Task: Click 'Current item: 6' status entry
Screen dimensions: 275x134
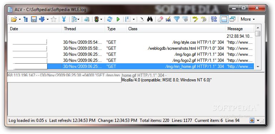Action: (x=209, y=120)
